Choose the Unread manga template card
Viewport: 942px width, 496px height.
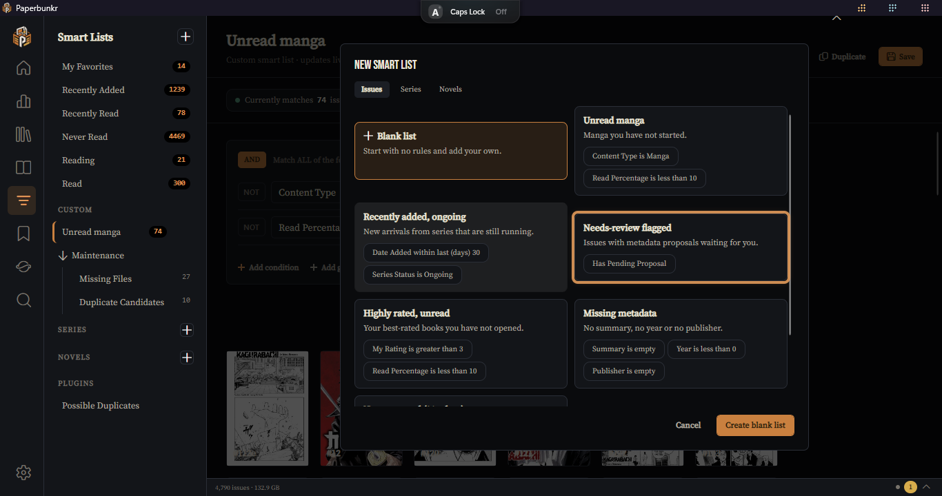[x=681, y=151]
